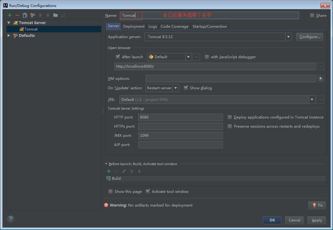Screen dimensions: 333x230
Task: Toggle Show dialog checkbox
Action: [x=186, y=88]
